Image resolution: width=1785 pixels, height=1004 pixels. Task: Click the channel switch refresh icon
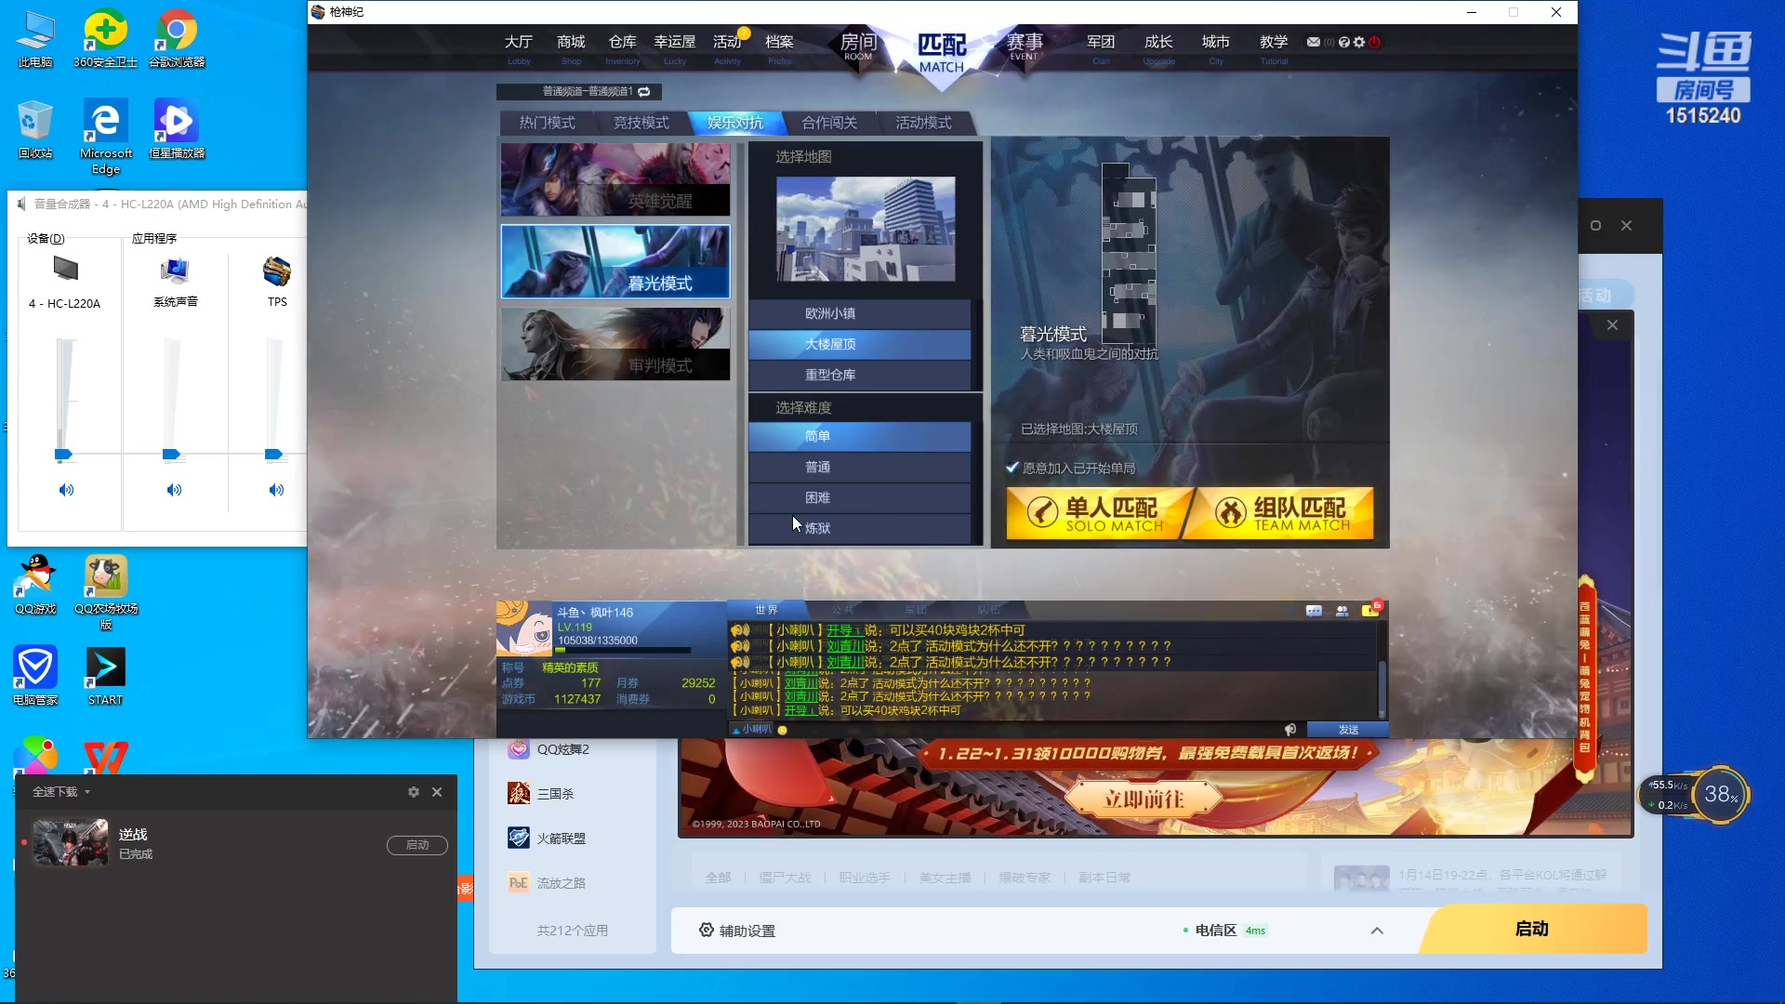pyautogui.click(x=643, y=91)
